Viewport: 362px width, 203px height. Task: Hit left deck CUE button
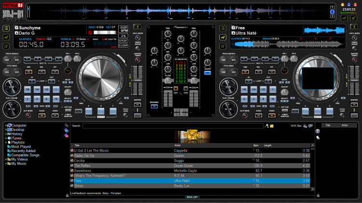coord(12,87)
